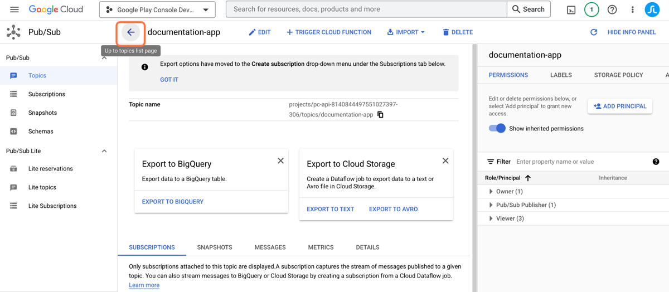
Task: Click Hide Info Panel
Action: point(632,32)
